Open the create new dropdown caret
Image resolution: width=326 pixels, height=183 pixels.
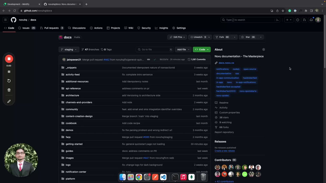coord(291,20)
